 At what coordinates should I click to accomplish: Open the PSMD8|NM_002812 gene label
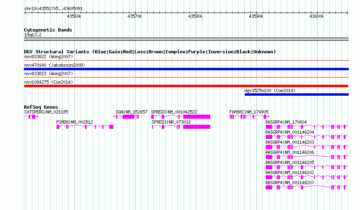(74, 122)
